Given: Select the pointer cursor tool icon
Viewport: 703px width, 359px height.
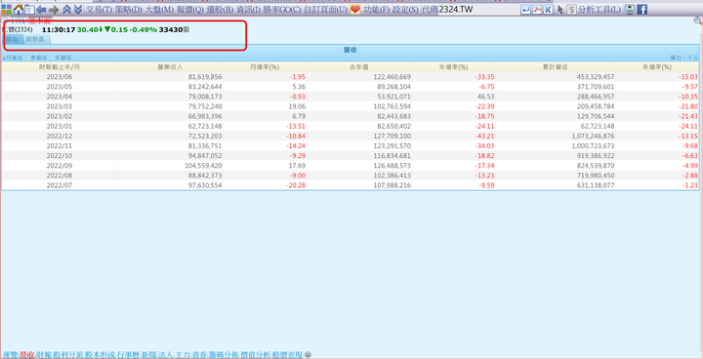Looking at the screenshot, I should click(x=560, y=10).
